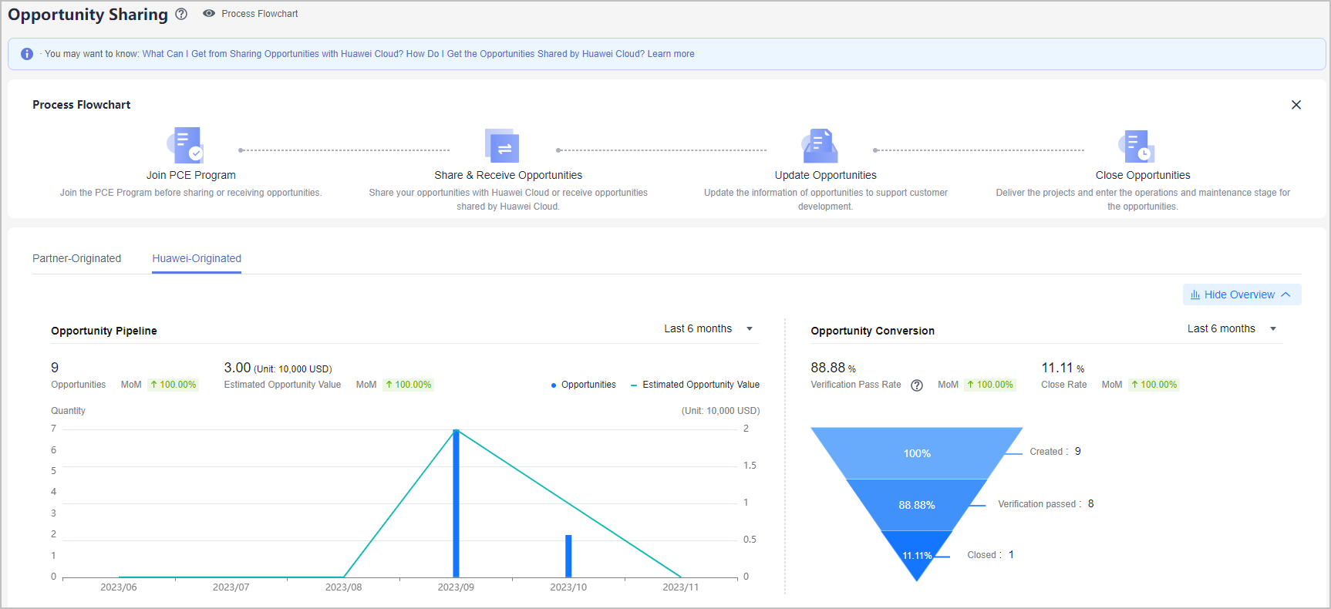Click the 3.00 estimated value figure
The height and width of the screenshot is (609, 1331).
coord(238,368)
